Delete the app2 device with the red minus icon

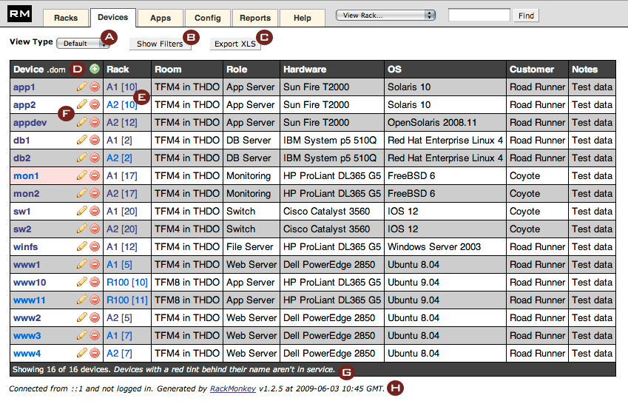click(x=95, y=104)
